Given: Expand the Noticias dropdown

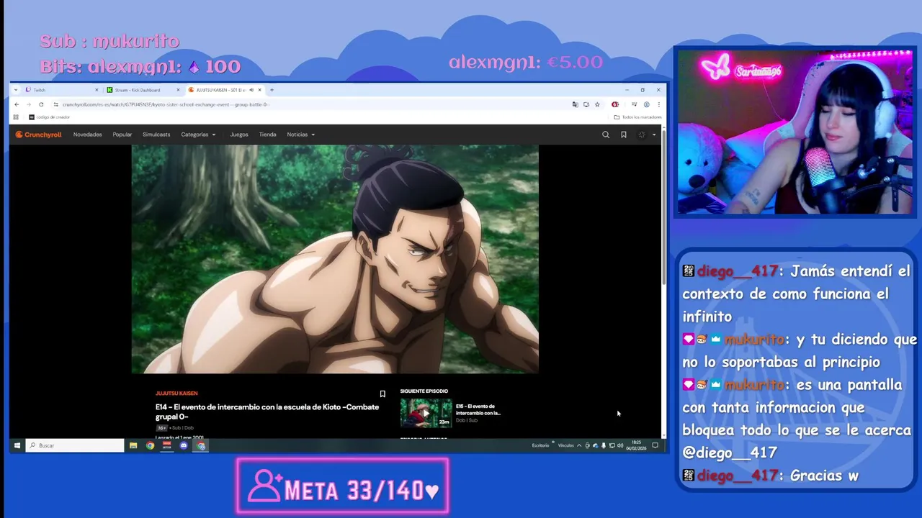Looking at the screenshot, I should click(x=300, y=135).
